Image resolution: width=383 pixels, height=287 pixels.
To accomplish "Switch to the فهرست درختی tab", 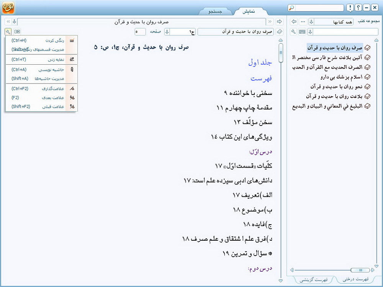I will click(355, 279).
